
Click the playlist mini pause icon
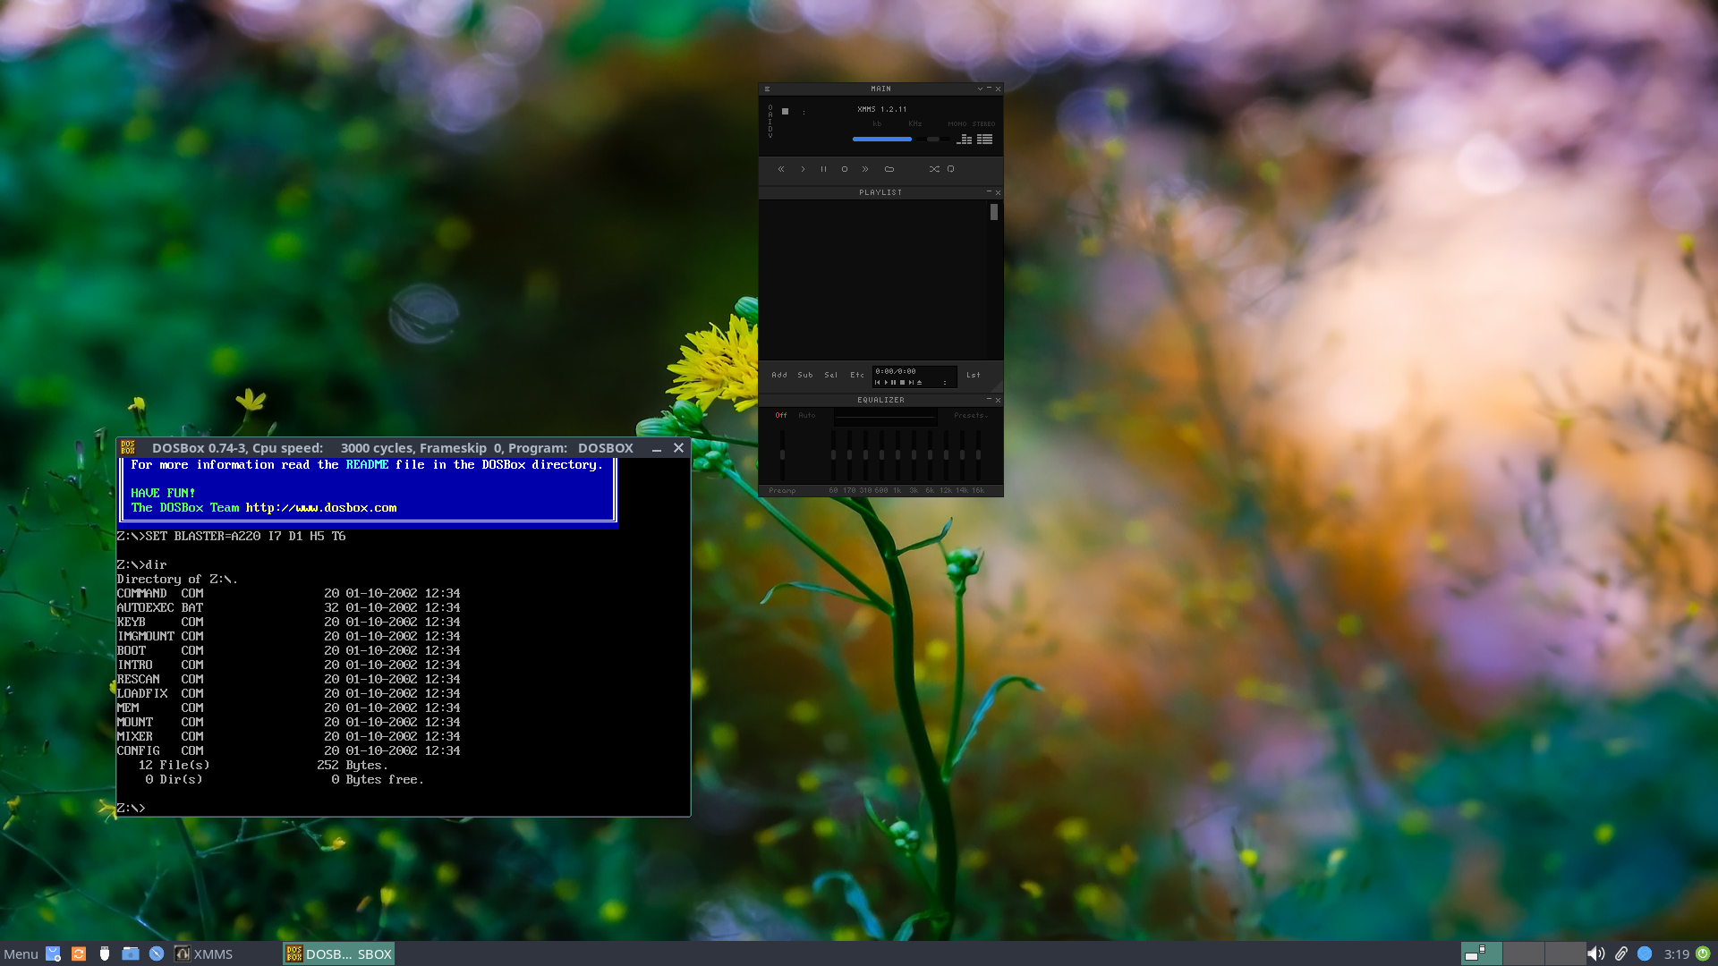point(893,382)
